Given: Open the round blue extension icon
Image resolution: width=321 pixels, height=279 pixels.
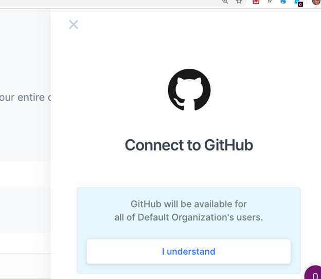Looking at the screenshot, I should coord(283,2).
